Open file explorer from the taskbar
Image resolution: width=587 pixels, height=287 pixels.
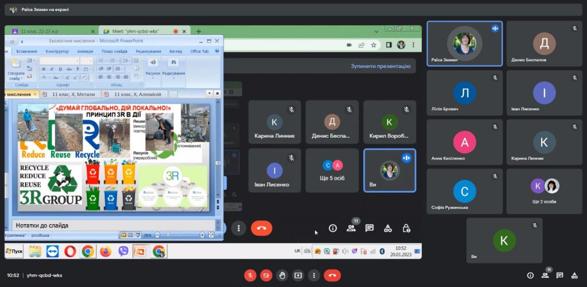click(35, 252)
